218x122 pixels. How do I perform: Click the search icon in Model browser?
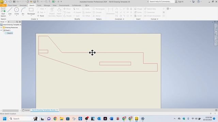pyautogui.click(x=17, y=22)
